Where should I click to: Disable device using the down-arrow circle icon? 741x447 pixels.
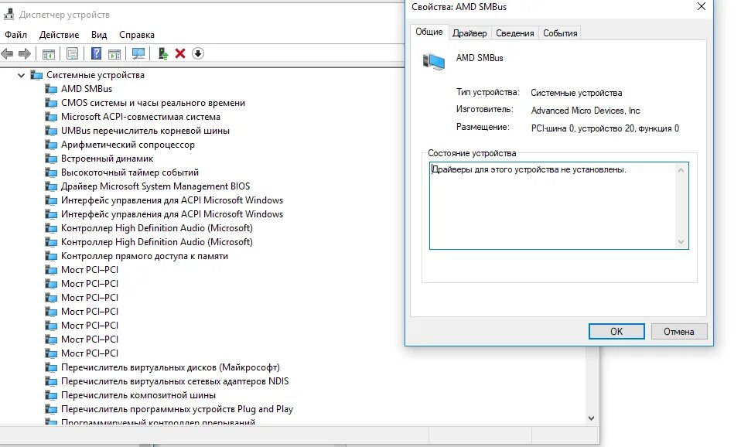[198, 53]
